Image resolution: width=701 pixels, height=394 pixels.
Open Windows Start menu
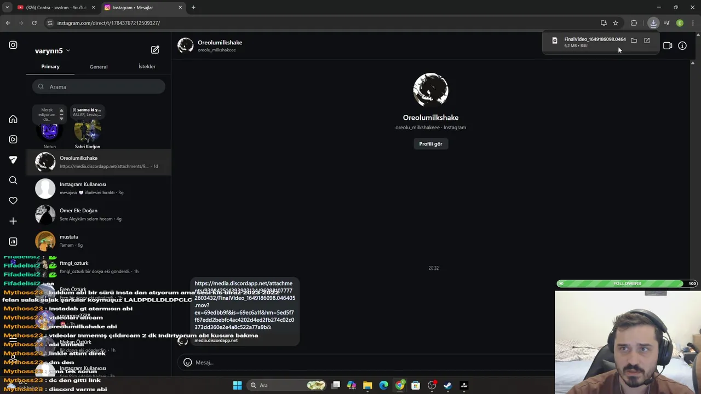pos(237,385)
